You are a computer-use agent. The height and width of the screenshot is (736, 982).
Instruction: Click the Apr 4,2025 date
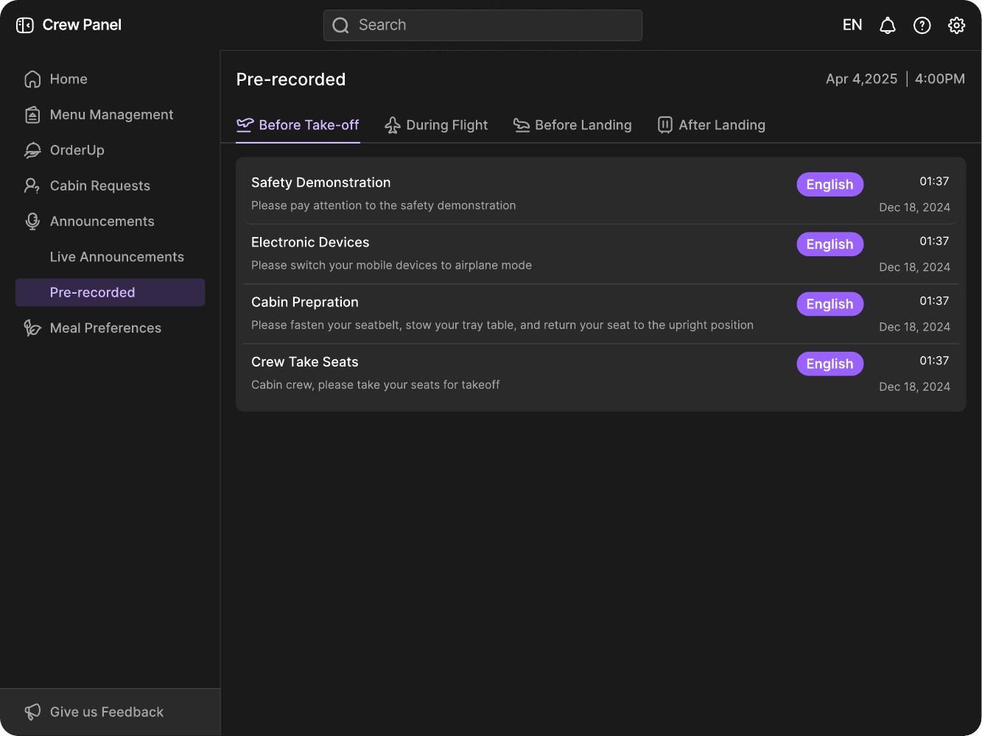pyautogui.click(x=861, y=79)
